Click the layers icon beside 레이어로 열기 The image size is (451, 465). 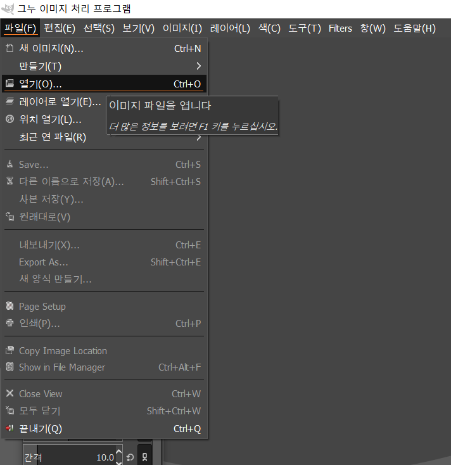10,101
